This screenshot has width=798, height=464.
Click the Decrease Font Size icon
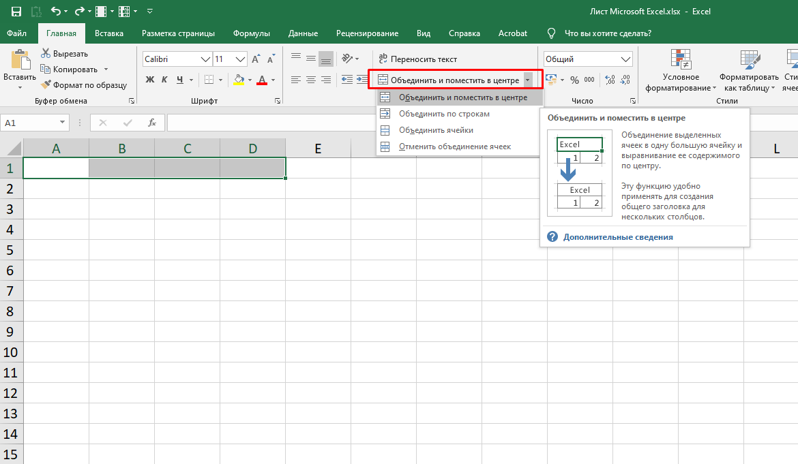271,59
